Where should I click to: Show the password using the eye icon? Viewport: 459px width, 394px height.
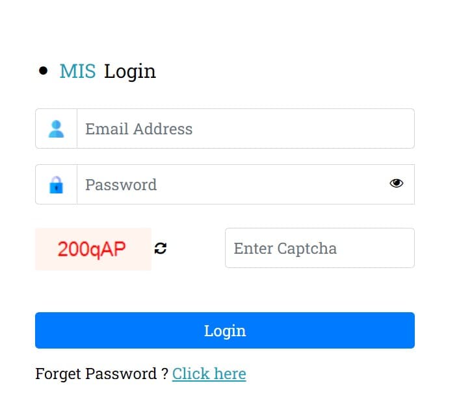[397, 183]
